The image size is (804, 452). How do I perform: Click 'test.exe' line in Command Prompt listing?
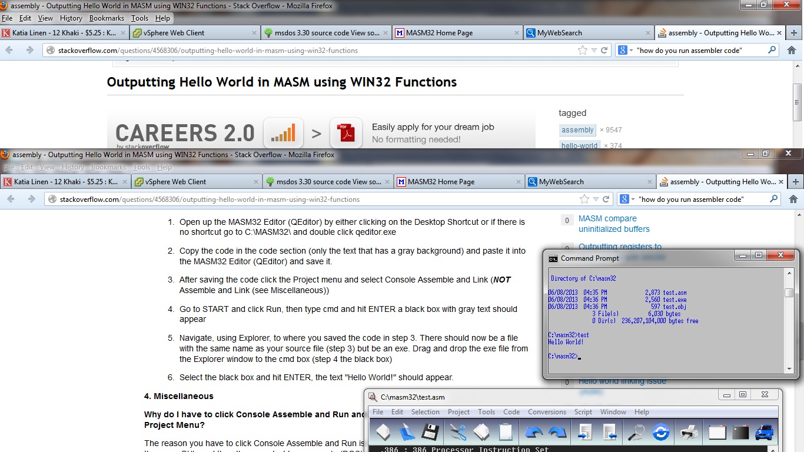(x=617, y=300)
